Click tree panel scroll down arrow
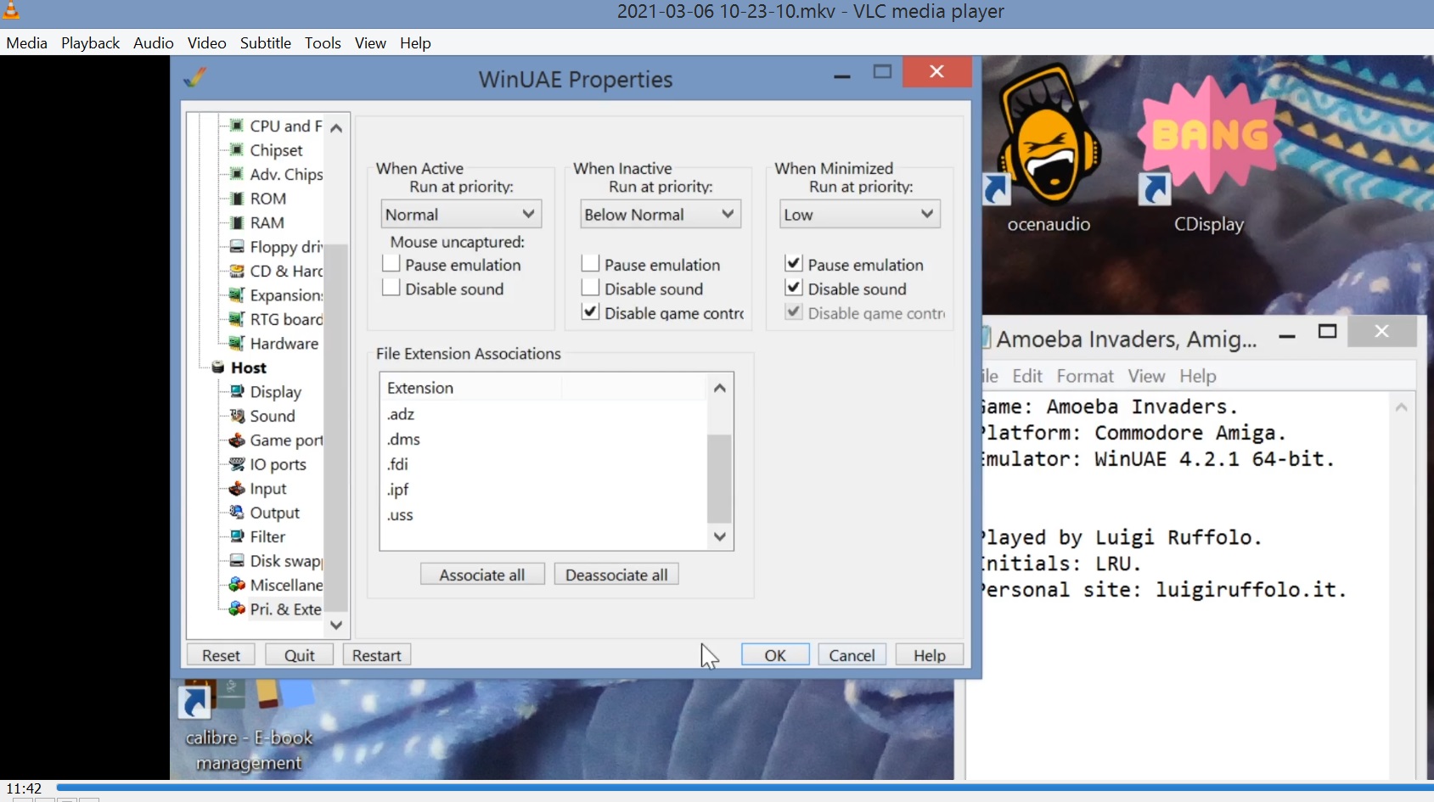 336,625
